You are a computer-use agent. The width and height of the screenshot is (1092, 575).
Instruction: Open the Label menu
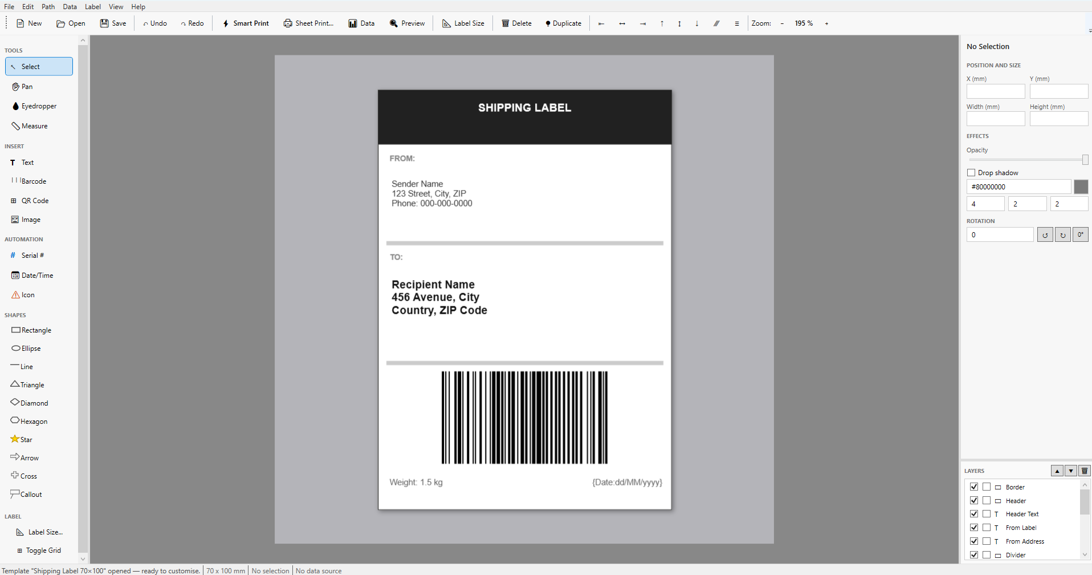(x=93, y=6)
